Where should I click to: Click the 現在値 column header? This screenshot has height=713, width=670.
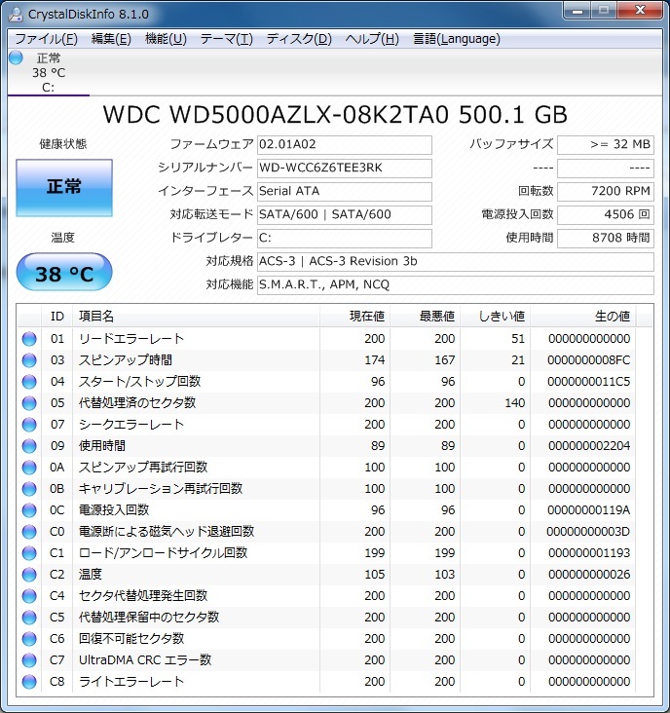point(354,316)
